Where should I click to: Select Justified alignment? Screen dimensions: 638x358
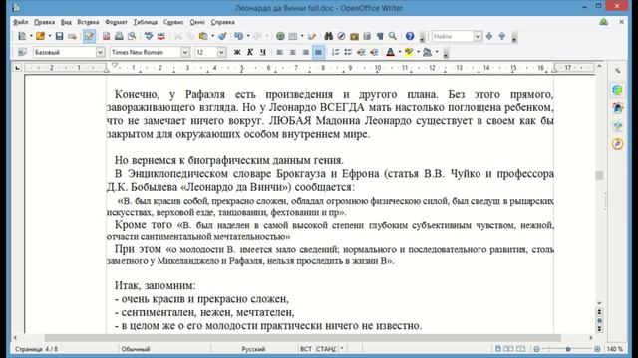pos(319,52)
